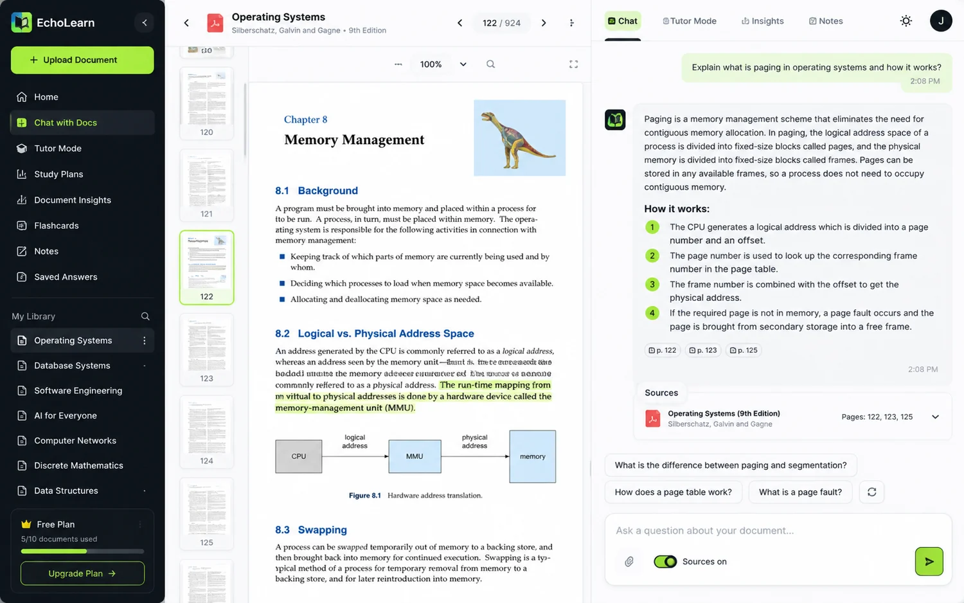Click documents used progress bar
This screenshot has height=603, width=964.
point(82,552)
